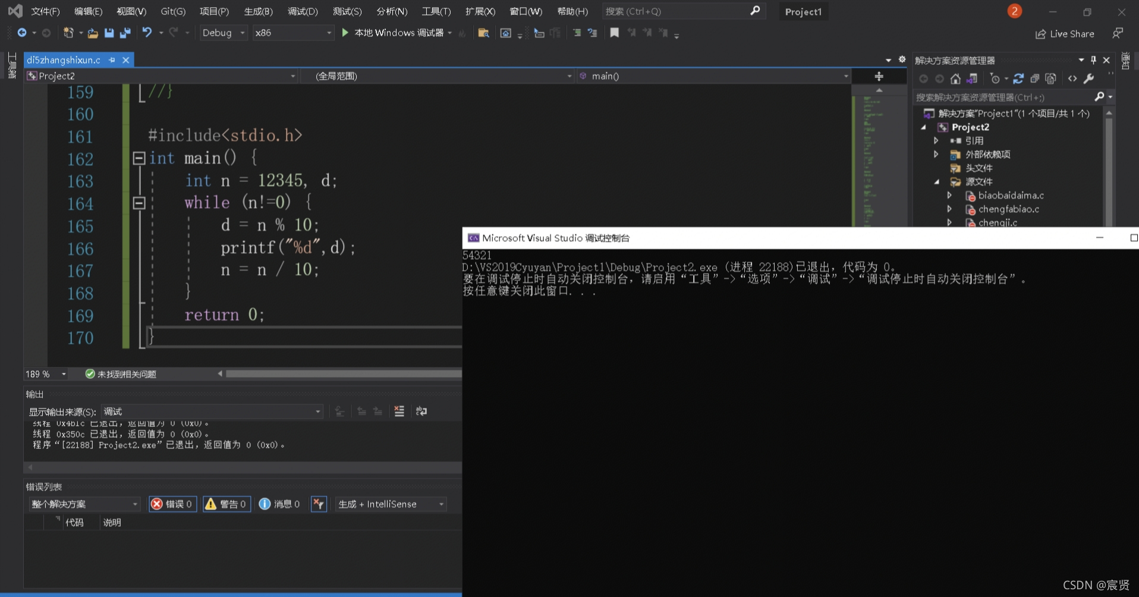Click the navigate backward arrow in toolbar
The image size is (1139, 597).
pos(22,33)
